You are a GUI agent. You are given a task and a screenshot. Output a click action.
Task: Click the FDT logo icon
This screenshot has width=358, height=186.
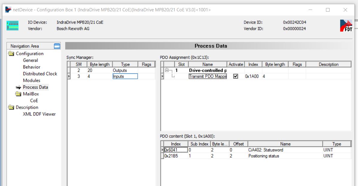[346, 26]
